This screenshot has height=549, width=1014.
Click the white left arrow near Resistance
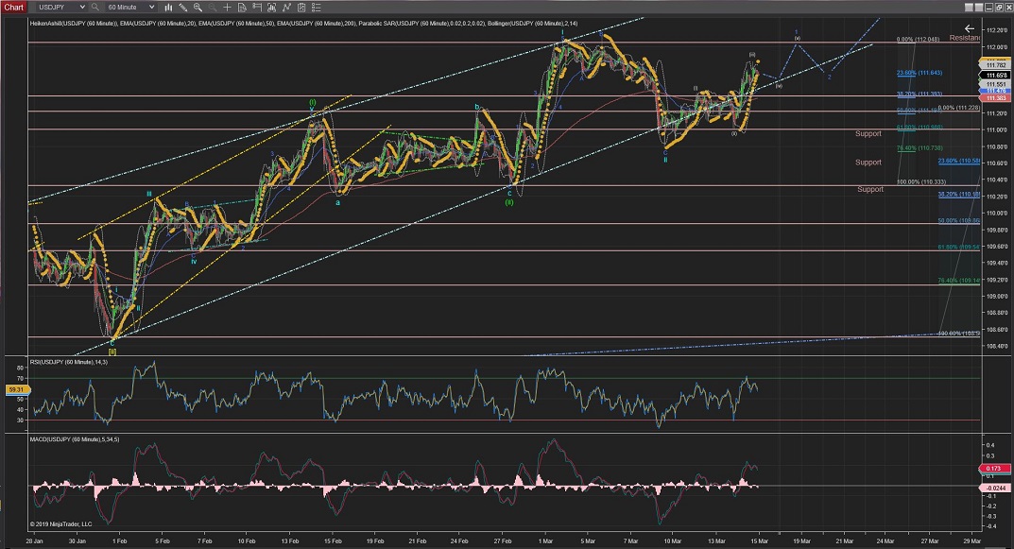(x=969, y=28)
